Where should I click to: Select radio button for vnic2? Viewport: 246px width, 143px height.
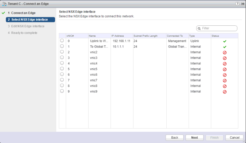pyautogui.click(x=62, y=52)
